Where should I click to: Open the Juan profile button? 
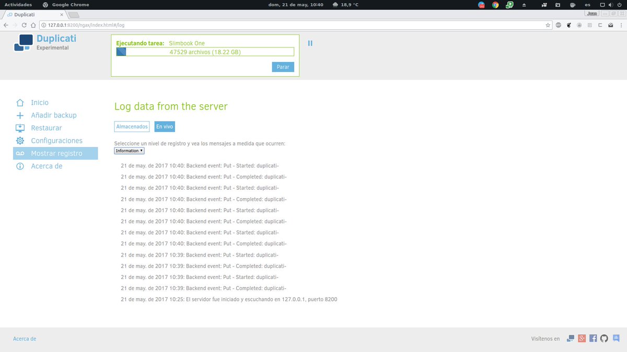pos(592,14)
